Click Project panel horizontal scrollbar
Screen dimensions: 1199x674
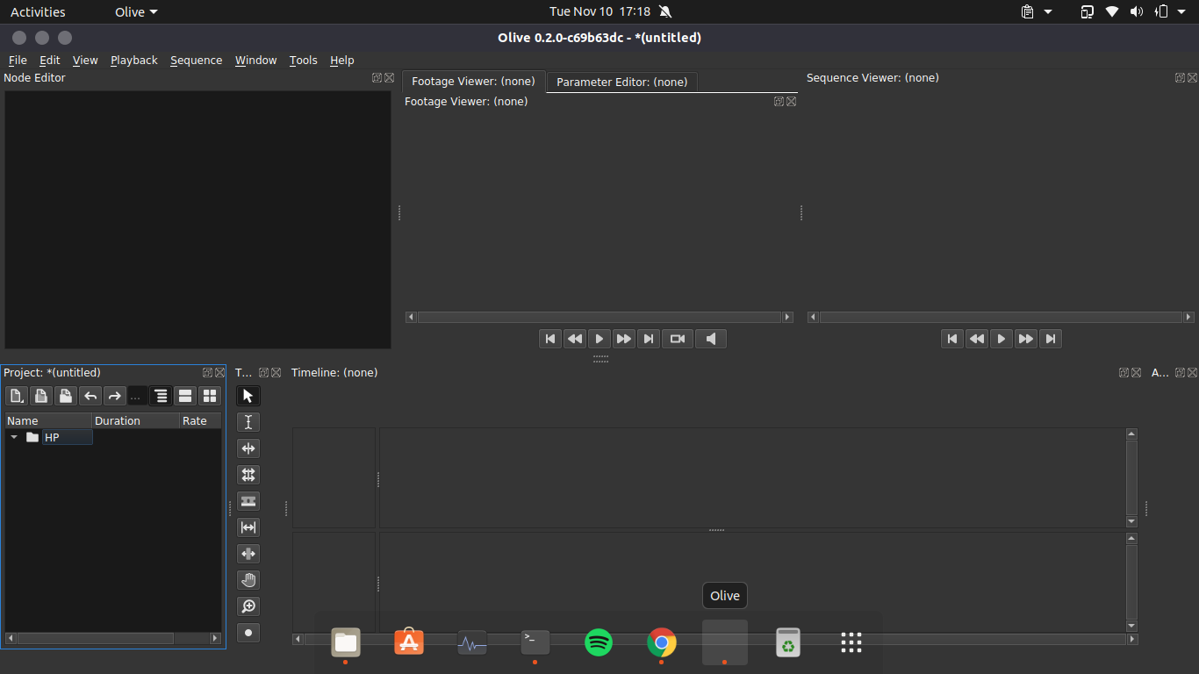tap(113, 638)
